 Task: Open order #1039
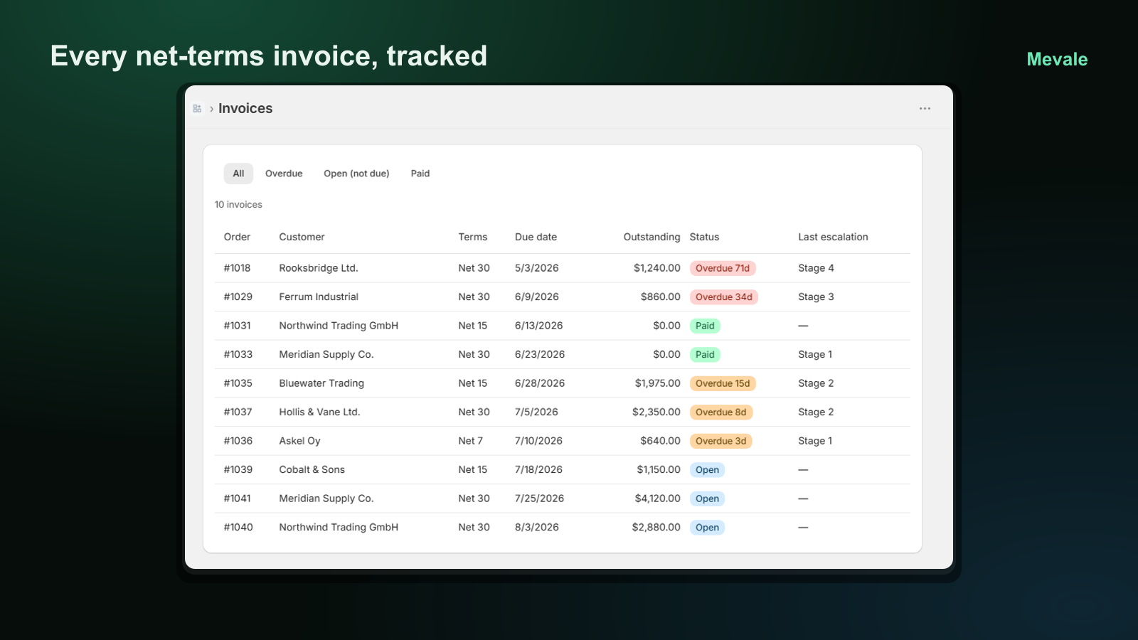238,469
